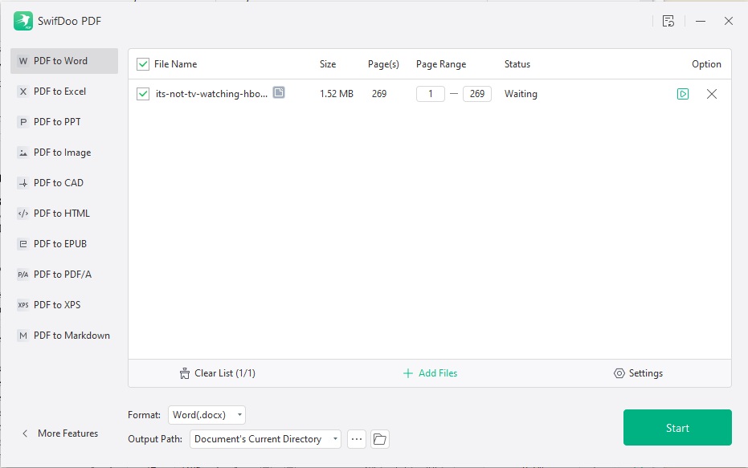Screen dimensions: 748x468
Task: Select PDF to HTML option
Action: click(x=64, y=214)
